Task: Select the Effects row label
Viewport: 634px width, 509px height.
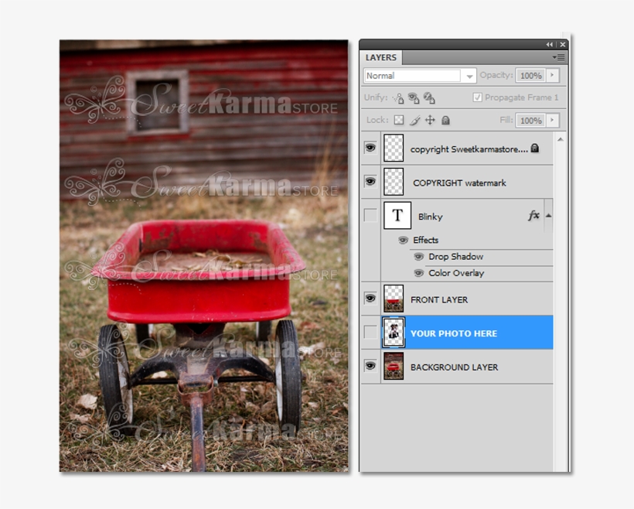Action: 425,240
